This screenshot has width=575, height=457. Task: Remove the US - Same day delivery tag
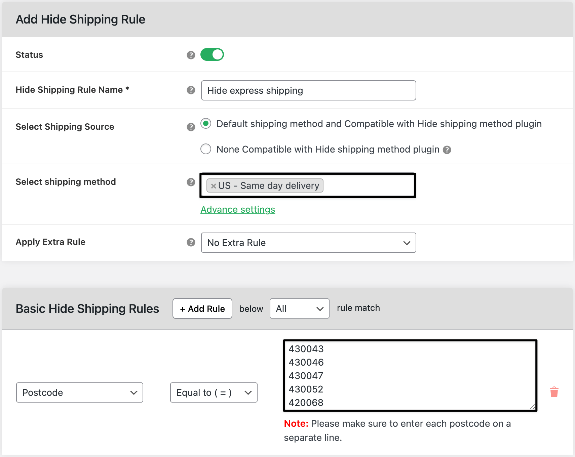point(214,186)
